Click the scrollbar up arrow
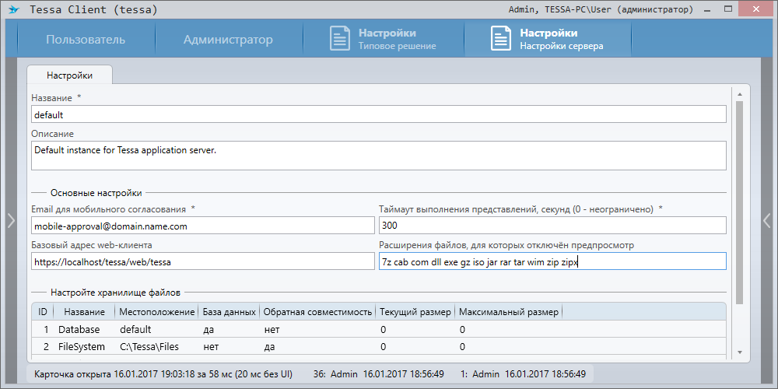The height and width of the screenshot is (389, 778). click(x=739, y=94)
